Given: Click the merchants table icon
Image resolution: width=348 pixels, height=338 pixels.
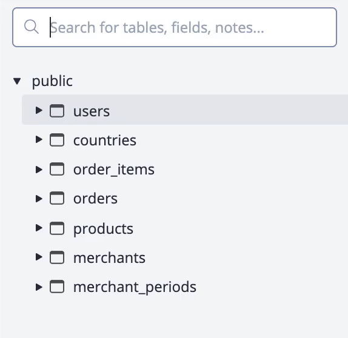Looking at the screenshot, I should (x=57, y=257).
